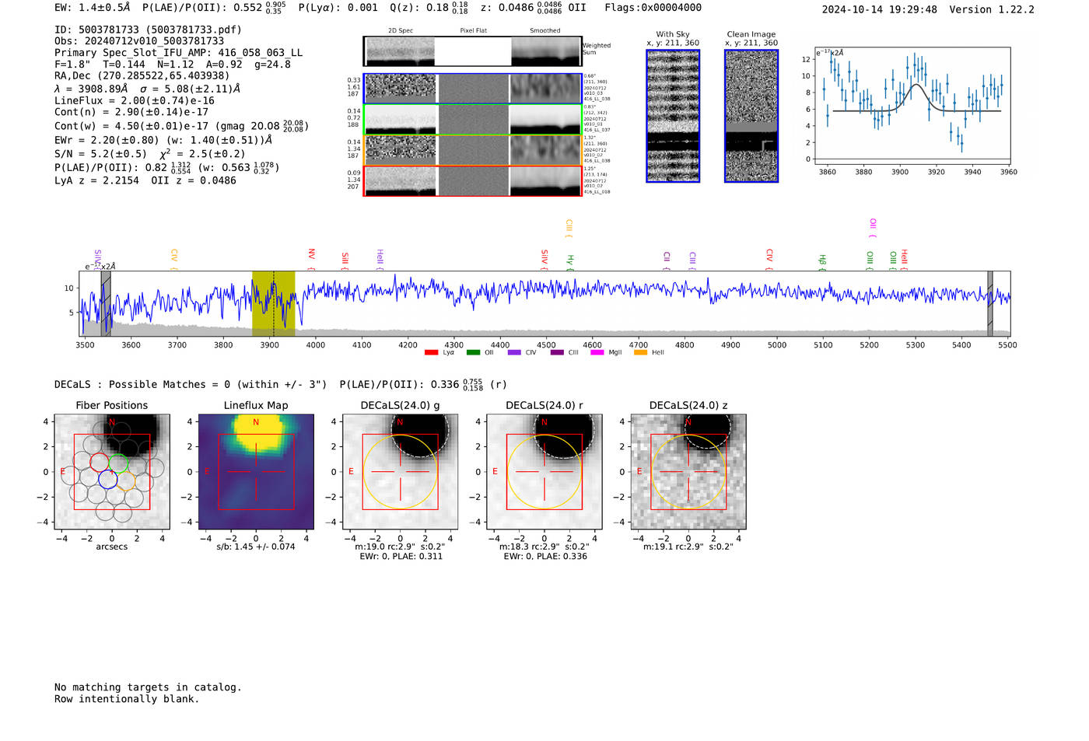Select the orange CIII line marker
Image resolution: width=1089 pixels, height=741 pixels.
pyautogui.click(x=569, y=229)
